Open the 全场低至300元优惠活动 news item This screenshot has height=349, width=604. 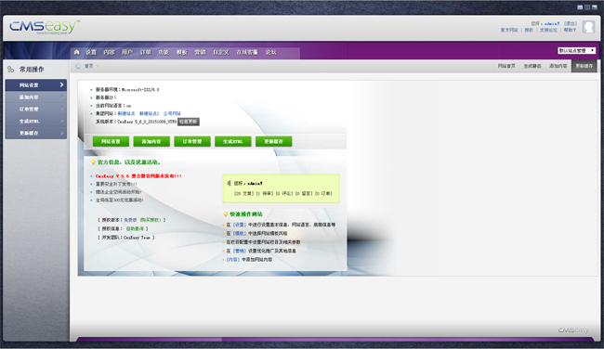[x=120, y=200]
